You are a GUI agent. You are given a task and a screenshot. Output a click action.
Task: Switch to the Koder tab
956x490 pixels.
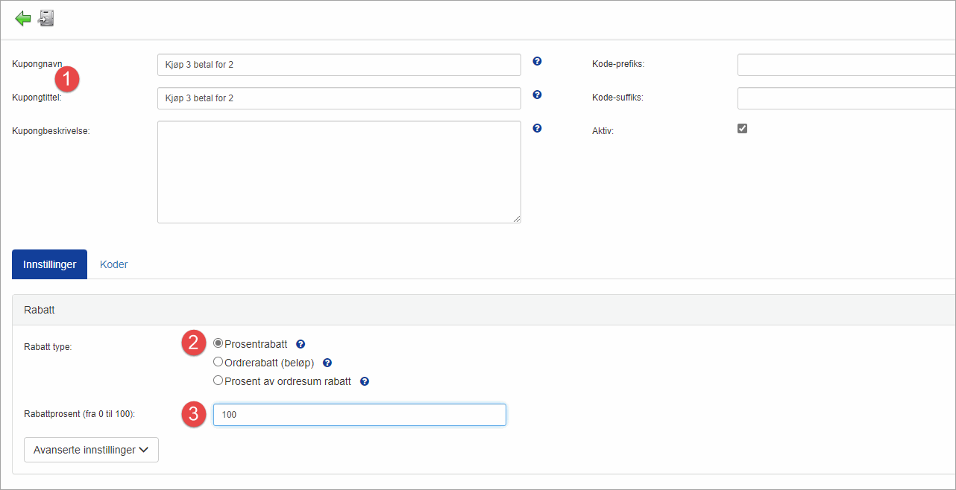(113, 264)
